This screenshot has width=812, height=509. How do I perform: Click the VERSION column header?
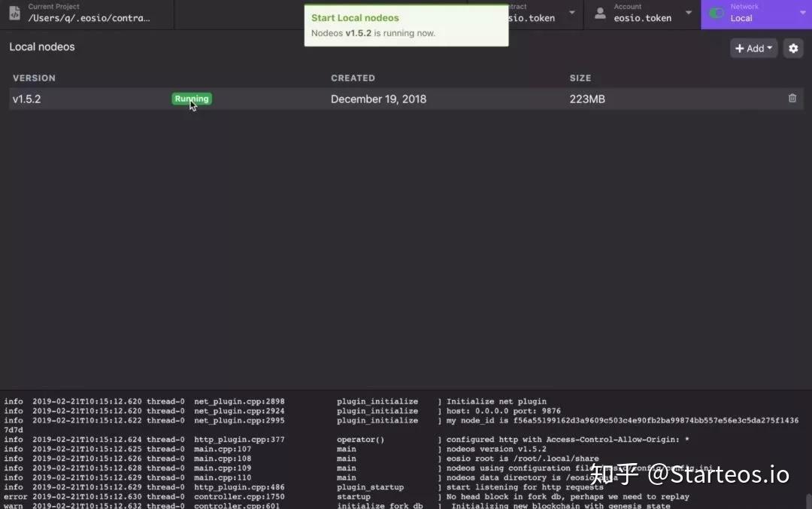[34, 77]
